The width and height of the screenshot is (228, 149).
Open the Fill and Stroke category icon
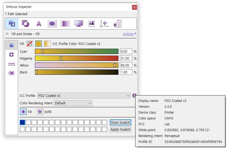pyautogui.click(x=12, y=23)
